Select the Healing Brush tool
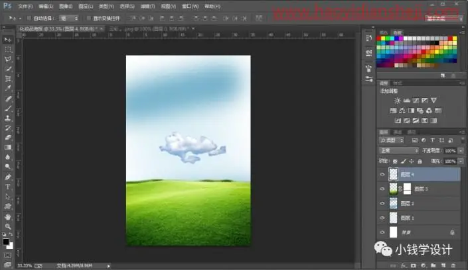 pyautogui.click(x=8, y=99)
